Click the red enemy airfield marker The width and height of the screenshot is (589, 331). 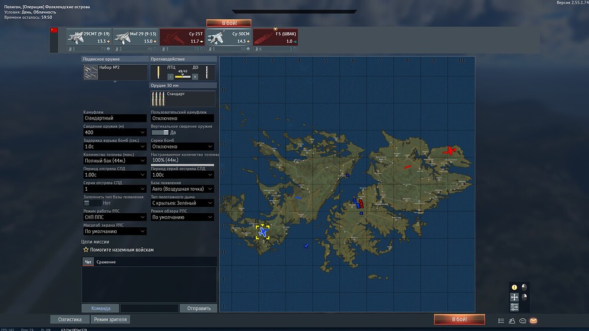tap(449, 151)
